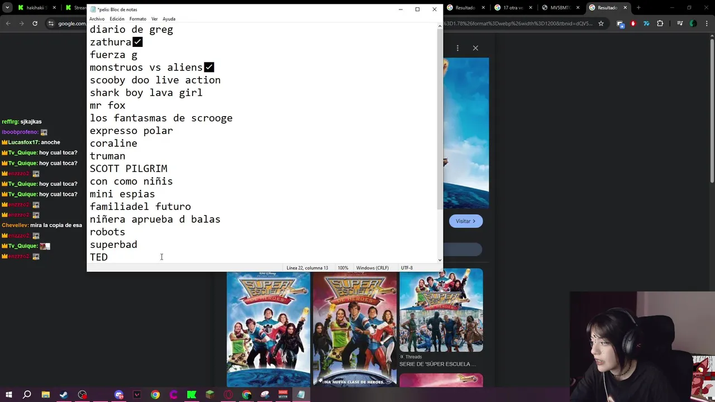715x402 pixels.
Task: Close the image preview panel
Action: [475, 48]
